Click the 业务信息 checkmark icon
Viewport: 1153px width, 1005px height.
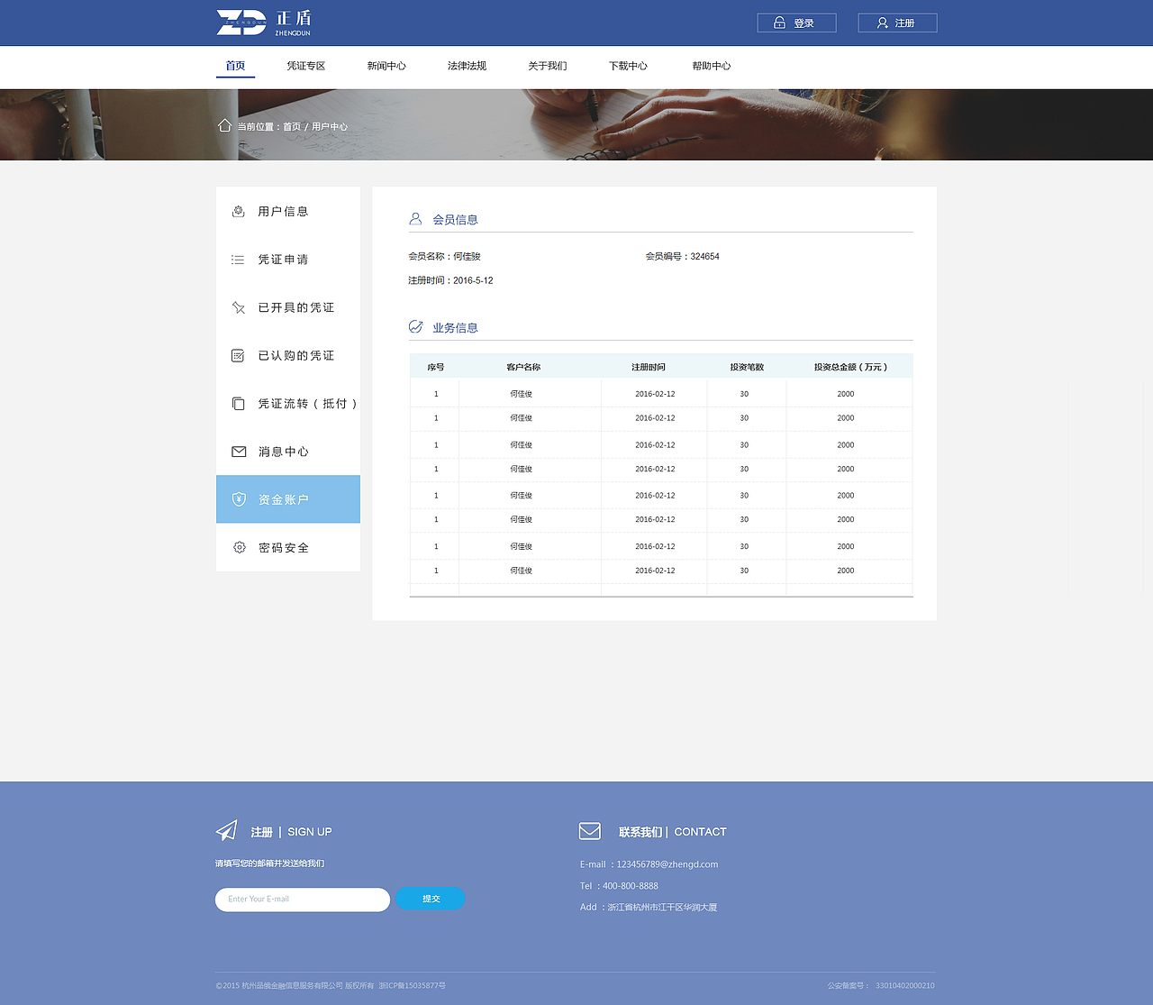(415, 326)
